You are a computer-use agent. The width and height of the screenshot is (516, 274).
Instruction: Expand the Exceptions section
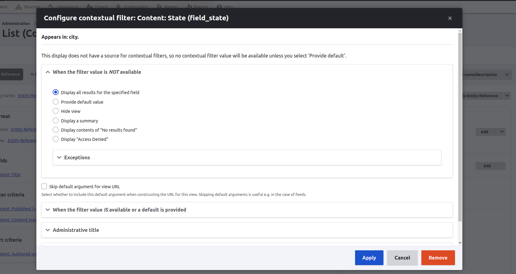click(x=77, y=157)
